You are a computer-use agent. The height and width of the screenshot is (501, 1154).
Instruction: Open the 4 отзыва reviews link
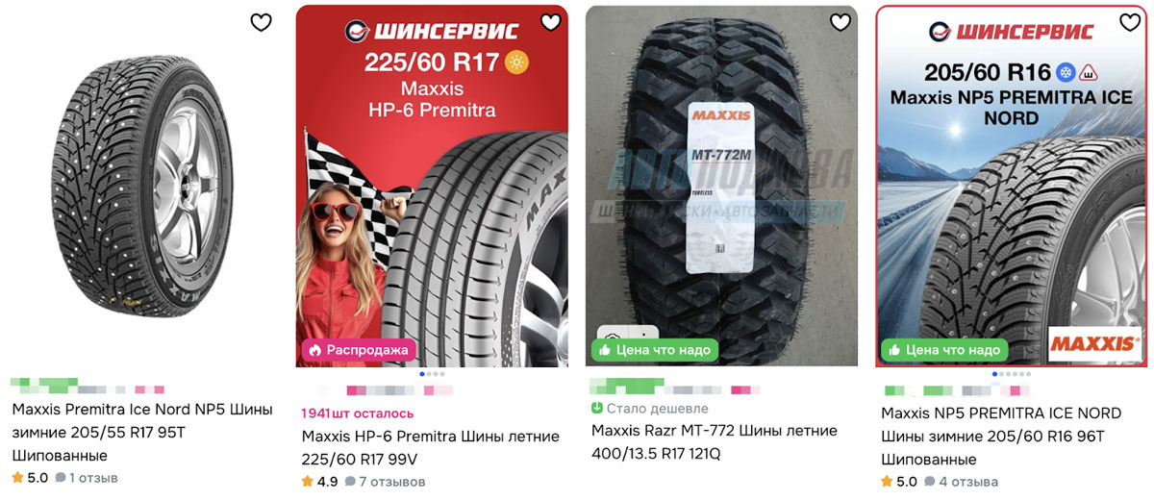tap(961, 481)
